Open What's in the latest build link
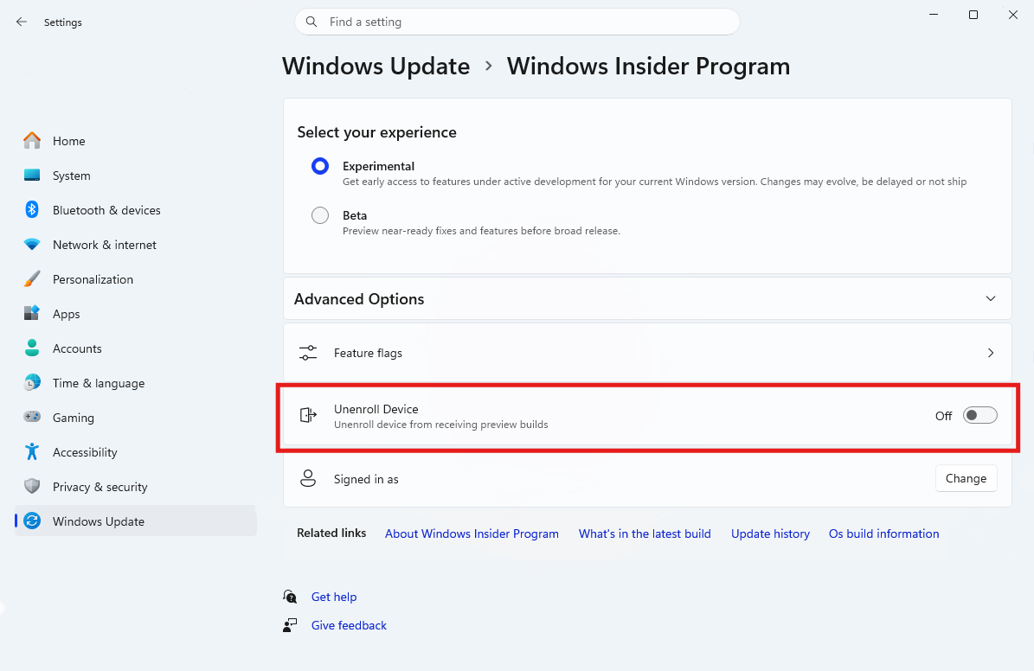 (x=645, y=534)
